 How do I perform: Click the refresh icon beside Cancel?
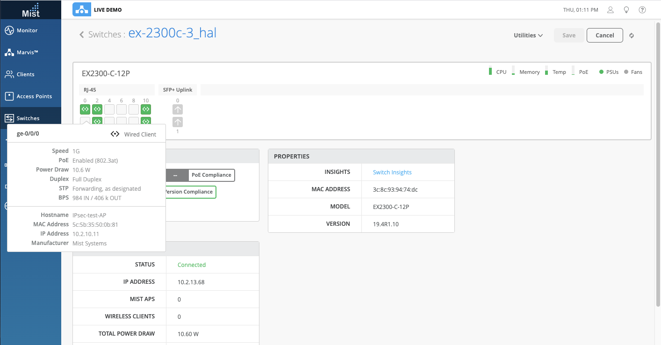pyautogui.click(x=632, y=36)
